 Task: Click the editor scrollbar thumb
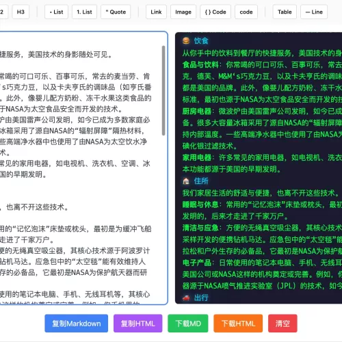tap(163, 90)
